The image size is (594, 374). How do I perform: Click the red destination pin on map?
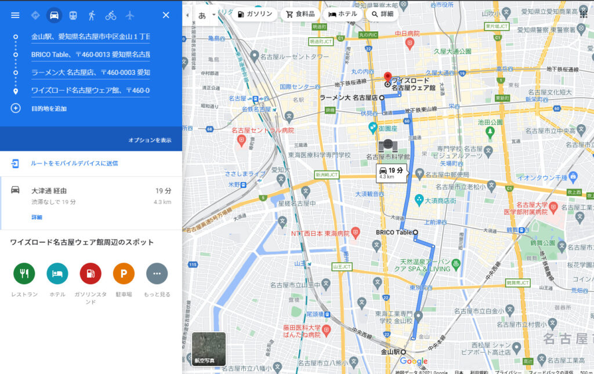(x=387, y=77)
